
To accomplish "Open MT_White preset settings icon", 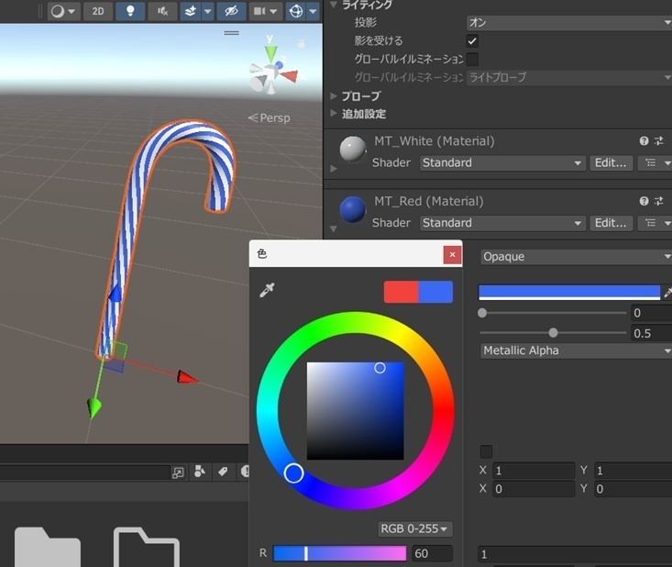I will point(659,140).
